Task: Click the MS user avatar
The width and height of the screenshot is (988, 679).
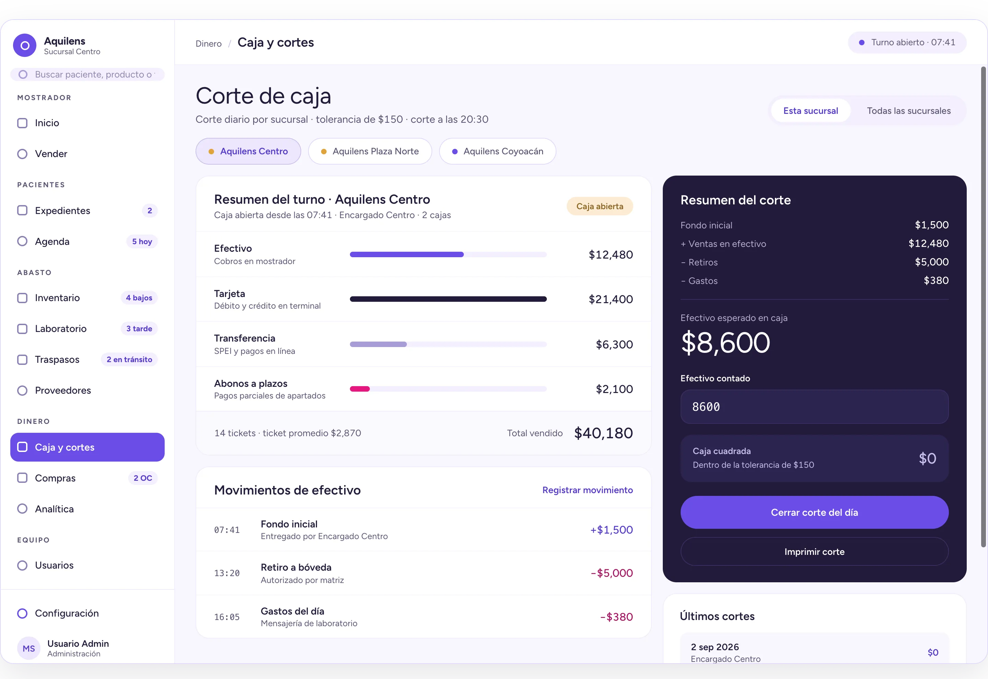Action: point(28,648)
